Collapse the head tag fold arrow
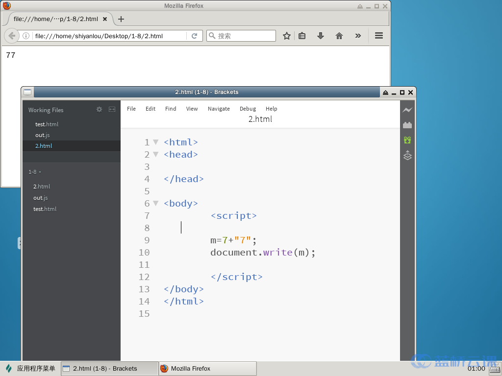Screen dimensions: 502x376 (155, 154)
